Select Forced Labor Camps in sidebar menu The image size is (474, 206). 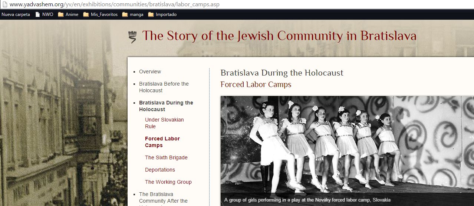tap(162, 142)
